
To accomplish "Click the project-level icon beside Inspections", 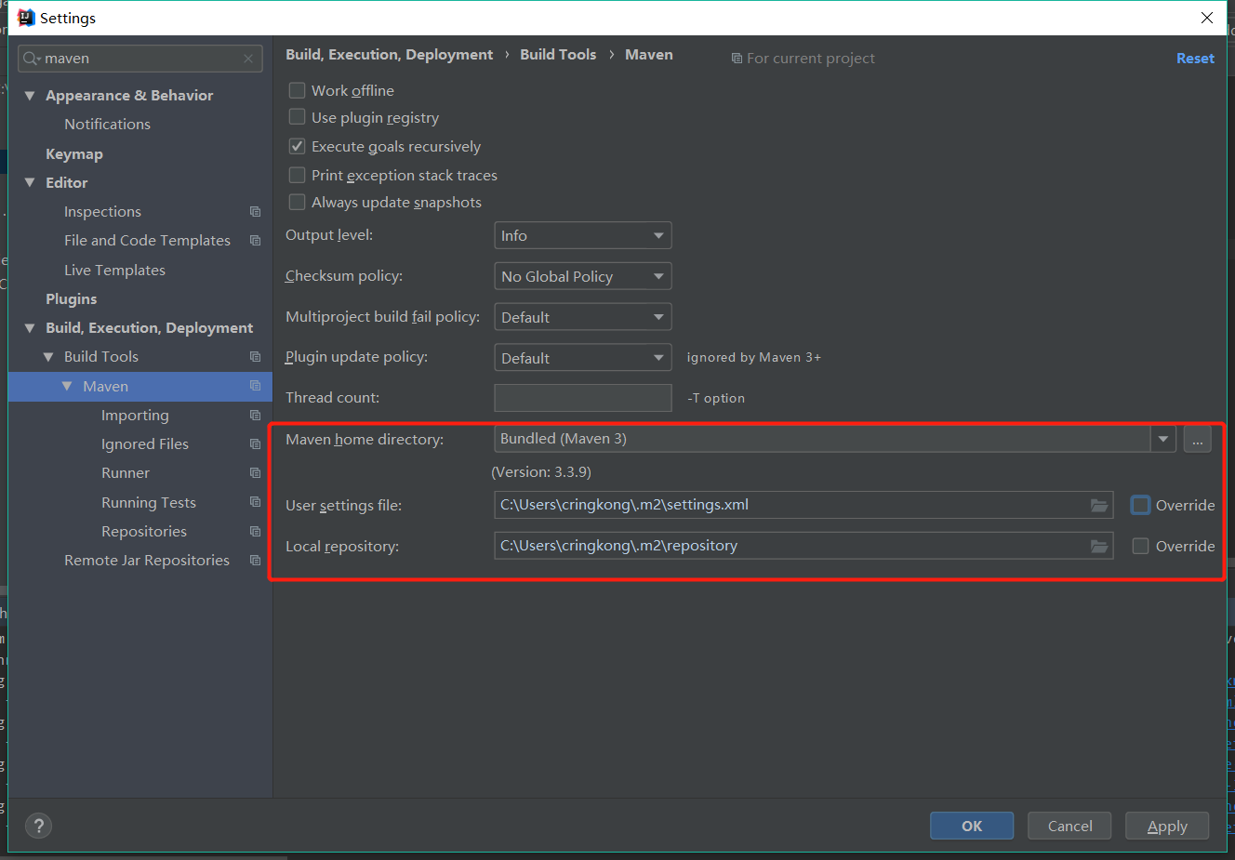I will [x=255, y=212].
